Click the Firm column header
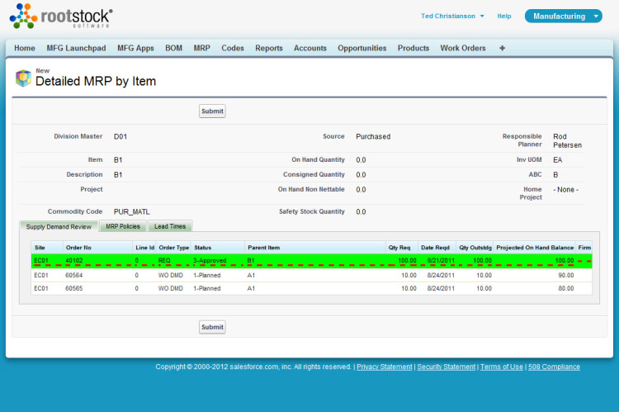The image size is (619, 412). (584, 248)
